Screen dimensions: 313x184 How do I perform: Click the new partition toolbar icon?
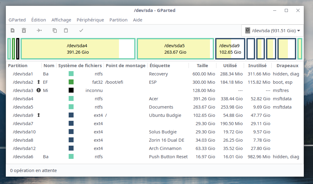[x=13, y=30]
